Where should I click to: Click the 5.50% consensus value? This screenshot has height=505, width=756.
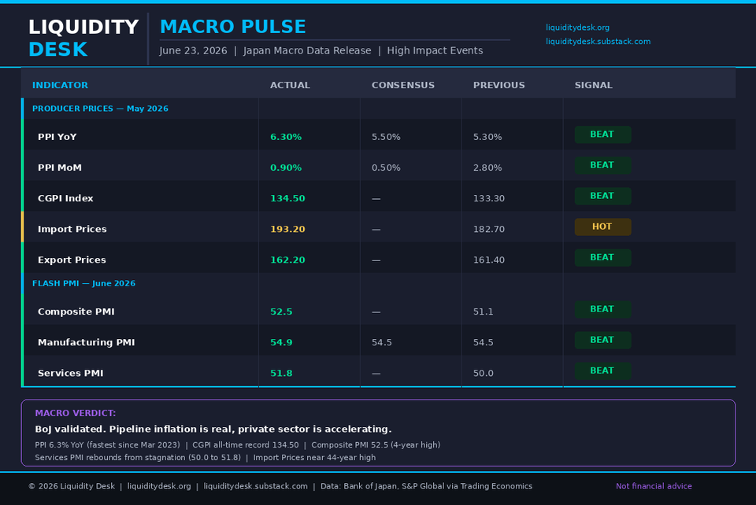click(x=386, y=137)
